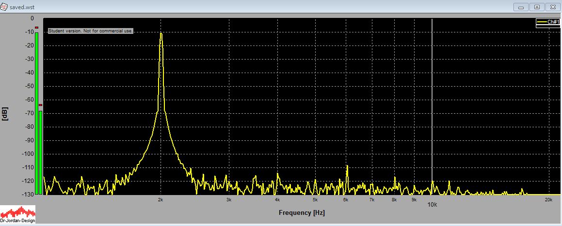Click the 4k frequency tick label

click(x=277, y=199)
